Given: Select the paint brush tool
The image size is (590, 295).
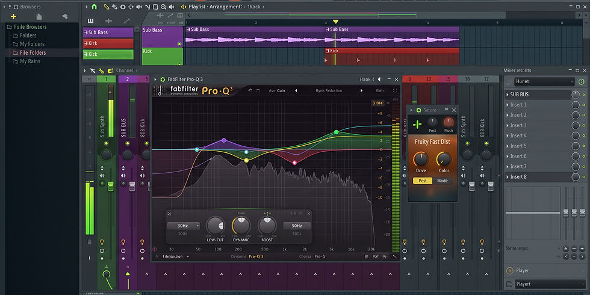Looking at the screenshot, I should point(114,7).
